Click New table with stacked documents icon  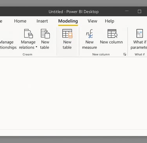click(x=45, y=39)
